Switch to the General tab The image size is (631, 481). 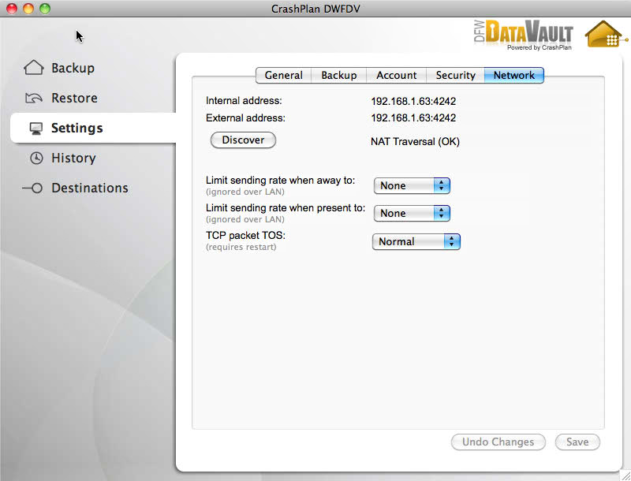[284, 75]
